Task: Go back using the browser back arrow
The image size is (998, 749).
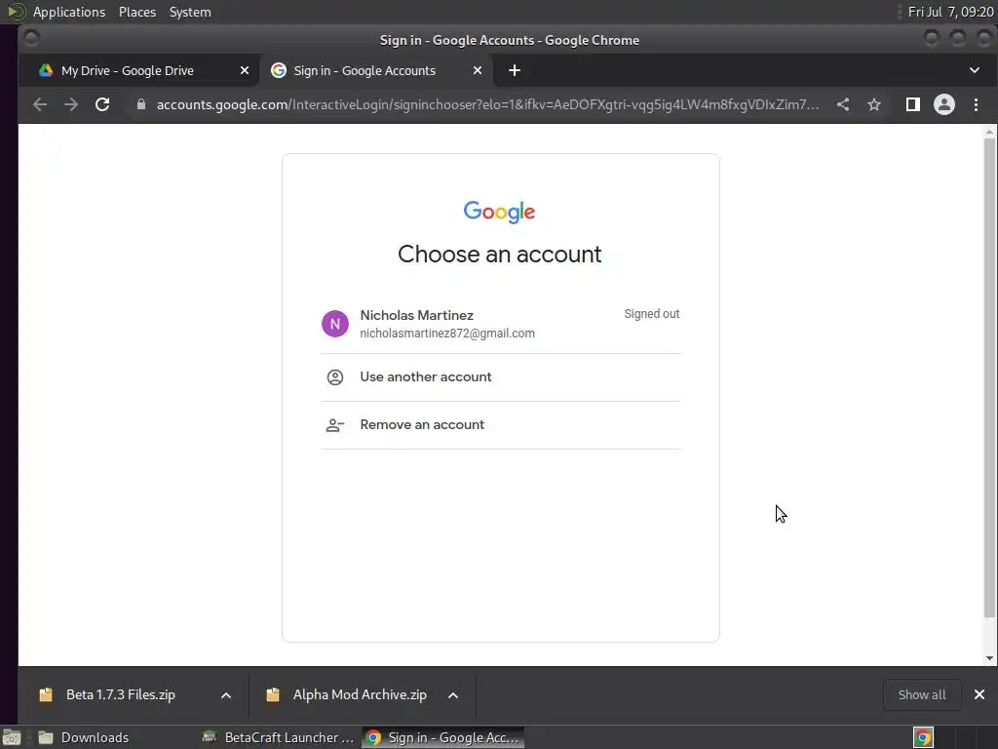Action: point(39,104)
